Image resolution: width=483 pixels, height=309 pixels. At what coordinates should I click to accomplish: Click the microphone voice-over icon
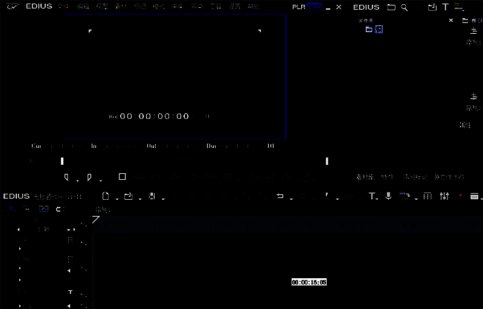pos(388,196)
